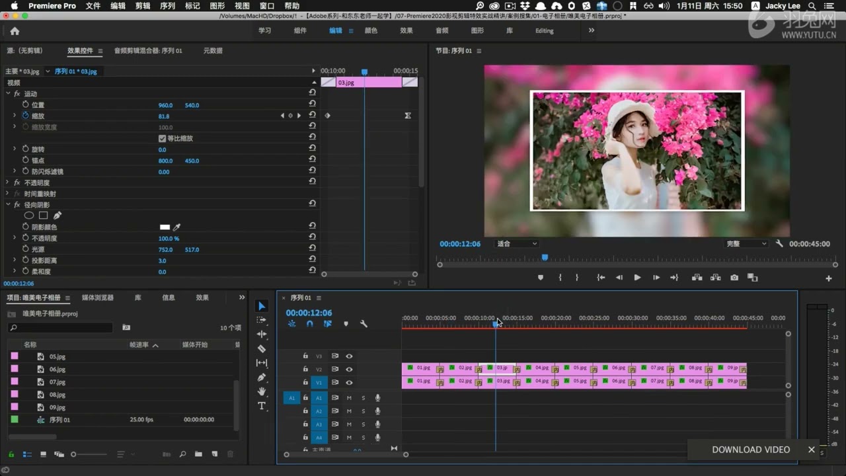Click the free draw bezier mask pen

pos(58,216)
